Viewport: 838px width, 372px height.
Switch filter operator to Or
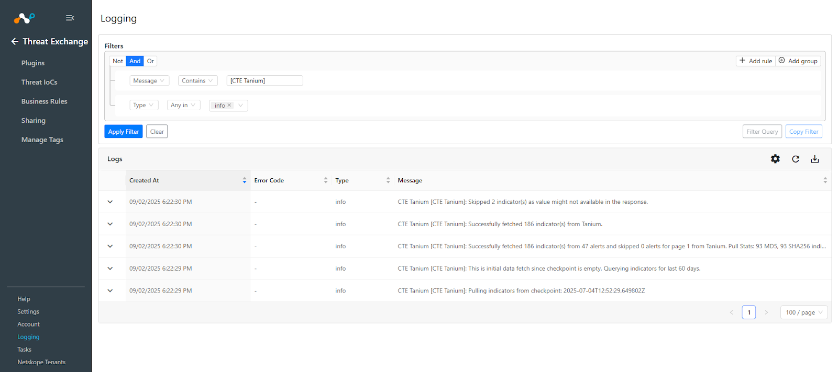click(x=150, y=61)
